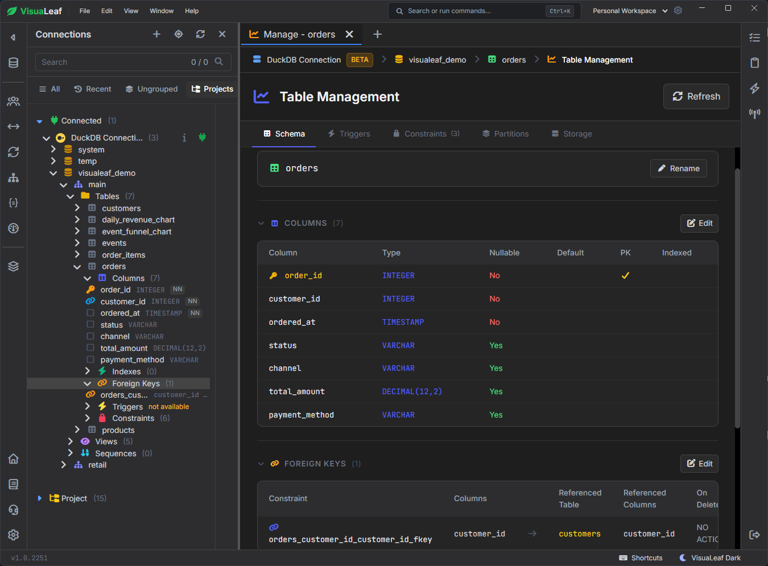
Task: Collapse the Connected group
Action: (39, 121)
